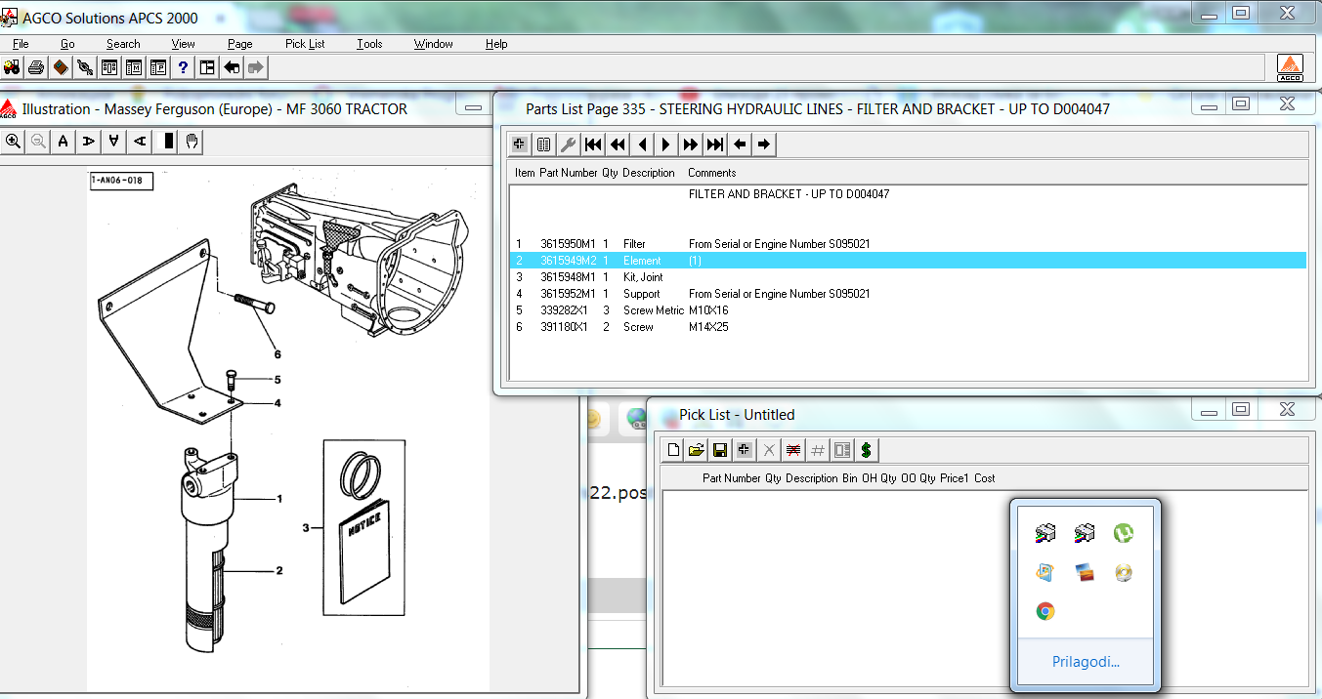
Task: Click the black and white invert colors icon
Action: pos(168,142)
